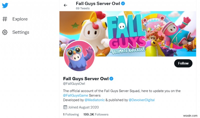Visit the @Mediatonic profile link
This screenshot has height=118, width=200.
[95, 100]
